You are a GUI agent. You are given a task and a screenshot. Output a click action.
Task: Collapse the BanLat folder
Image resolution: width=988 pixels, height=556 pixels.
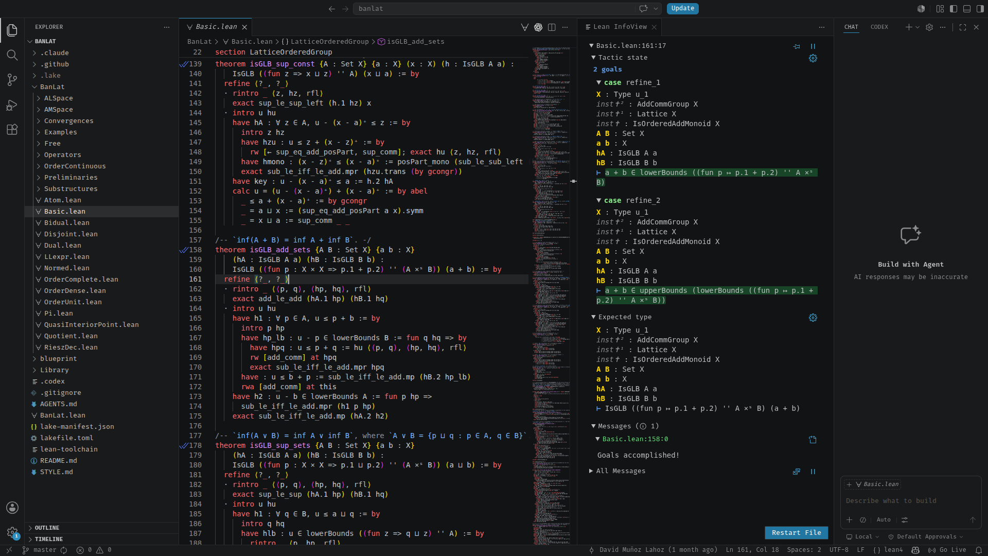(101, 87)
